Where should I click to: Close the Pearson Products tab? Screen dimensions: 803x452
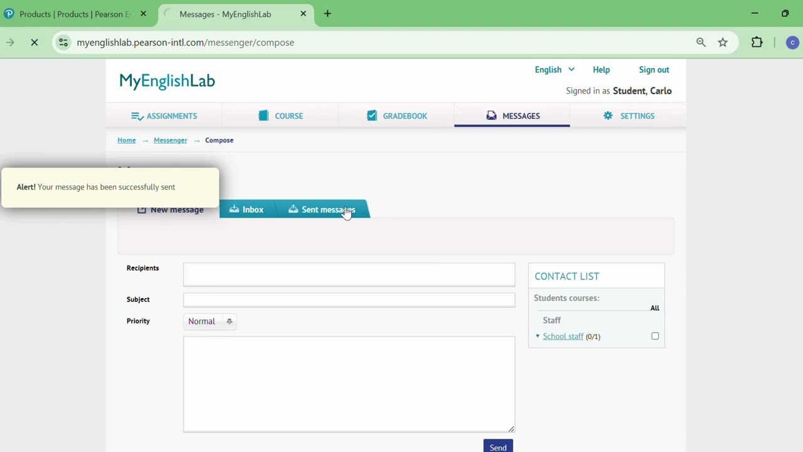tap(143, 14)
